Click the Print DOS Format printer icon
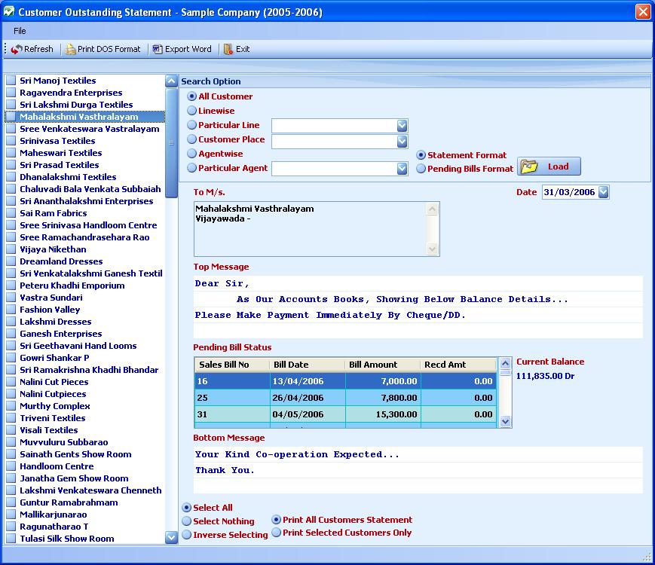Viewport: 655px width, 565px height. coord(71,49)
